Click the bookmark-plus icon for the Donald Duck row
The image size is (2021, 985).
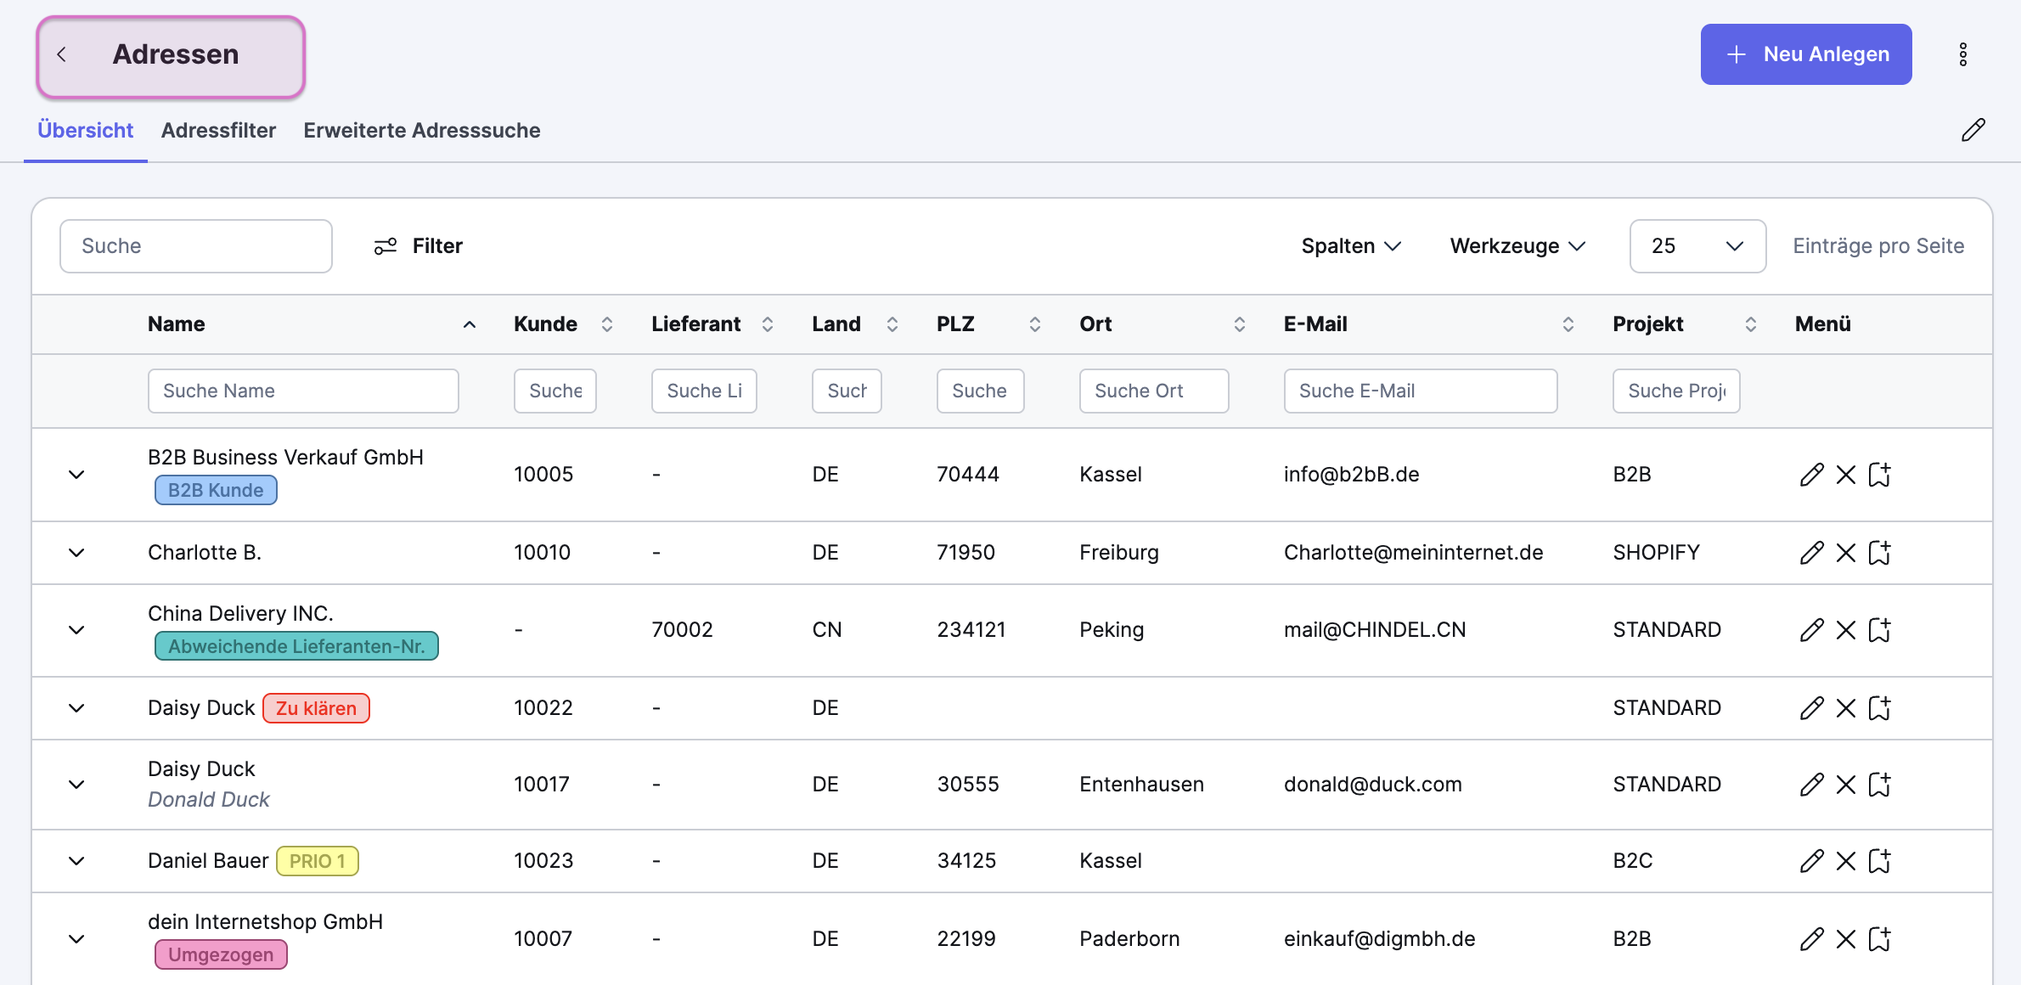click(1880, 785)
